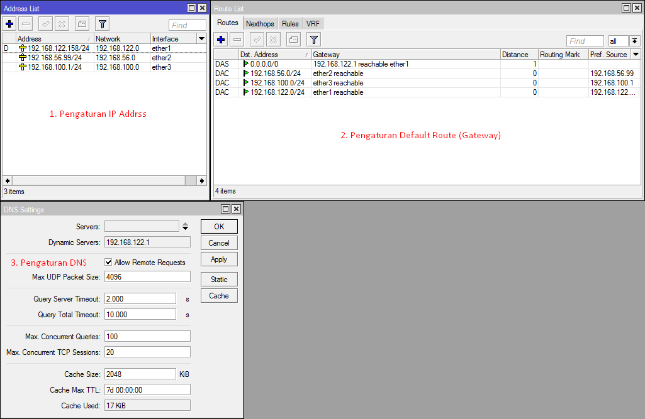Switch to the Nexthops tab
The width and height of the screenshot is (645, 419).
(260, 24)
